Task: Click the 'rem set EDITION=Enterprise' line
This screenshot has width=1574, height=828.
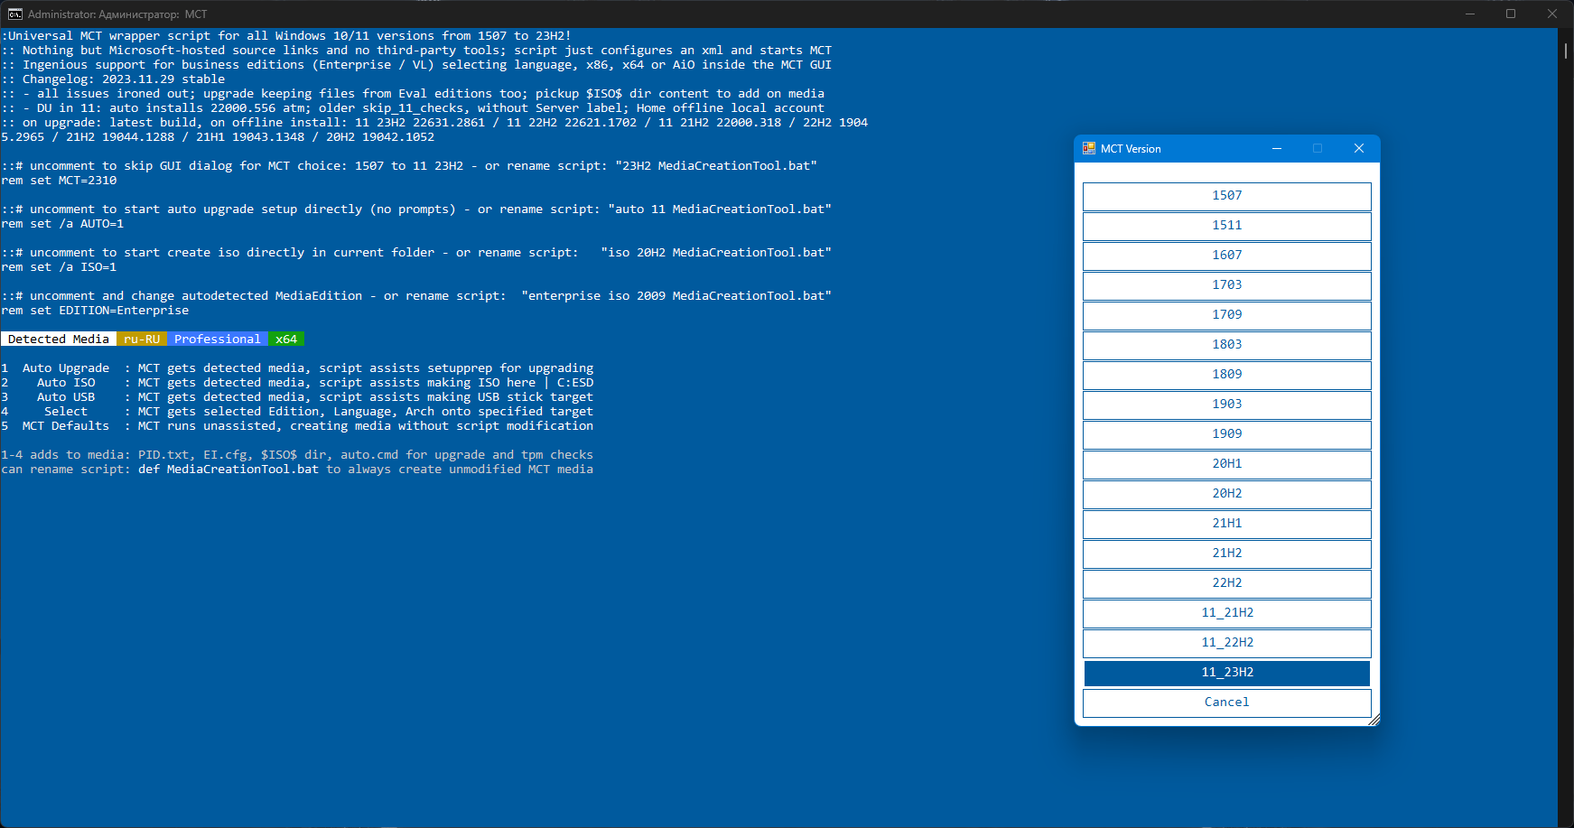Action: click(95, 311)
